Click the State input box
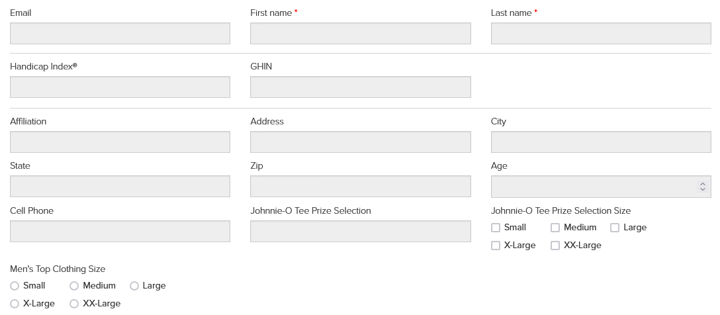Image resolution: width=720 pixels, height=315 pixels. (x=120, y=187)
